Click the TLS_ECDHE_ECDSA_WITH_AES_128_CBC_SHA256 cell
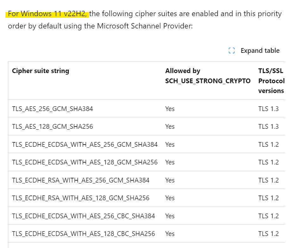 (x=84, y=234)
